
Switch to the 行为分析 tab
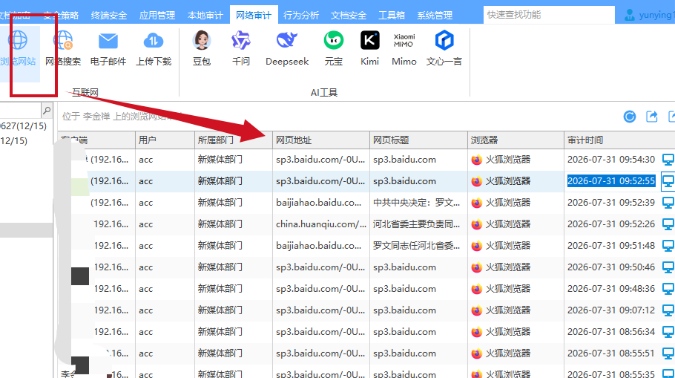pyautogui.click(x=301, y=16)
